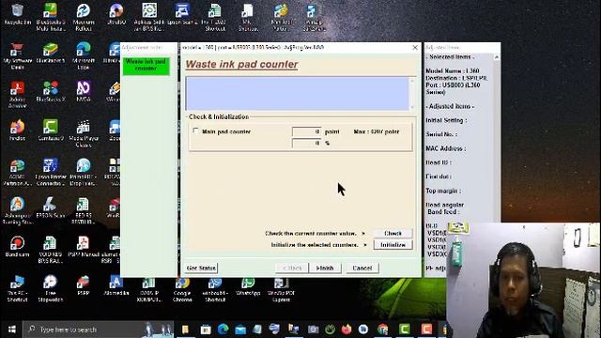The height and width of the screenshot is (338, 601).
Task: Open BlueStacks Multi-Instance desktop icon
Action: point(50,17)
